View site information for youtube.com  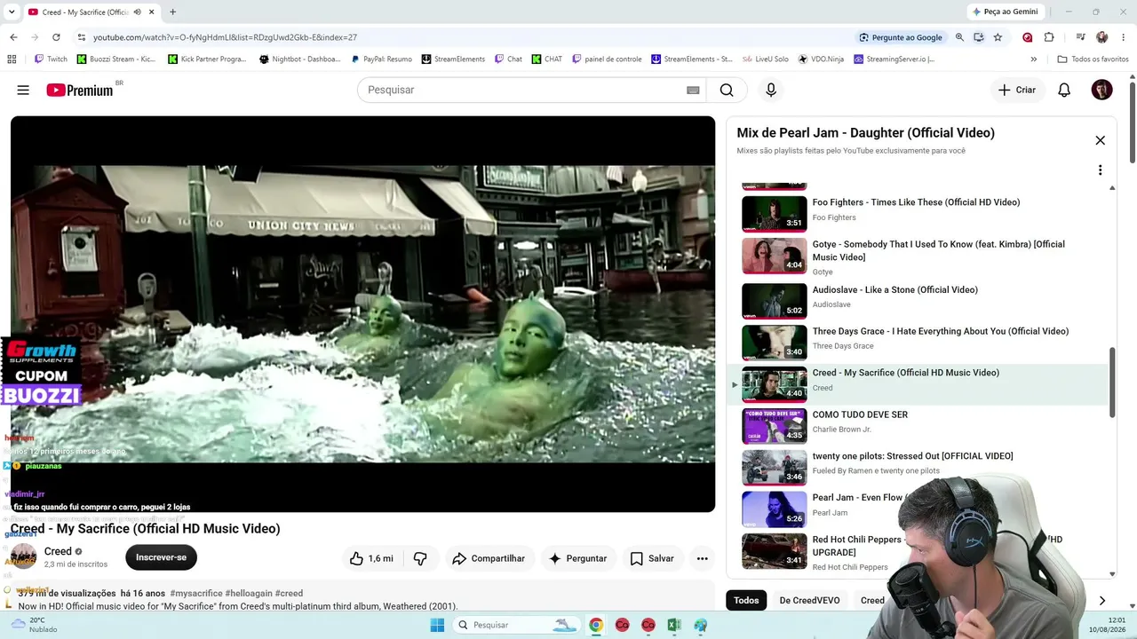coord(82,37)
